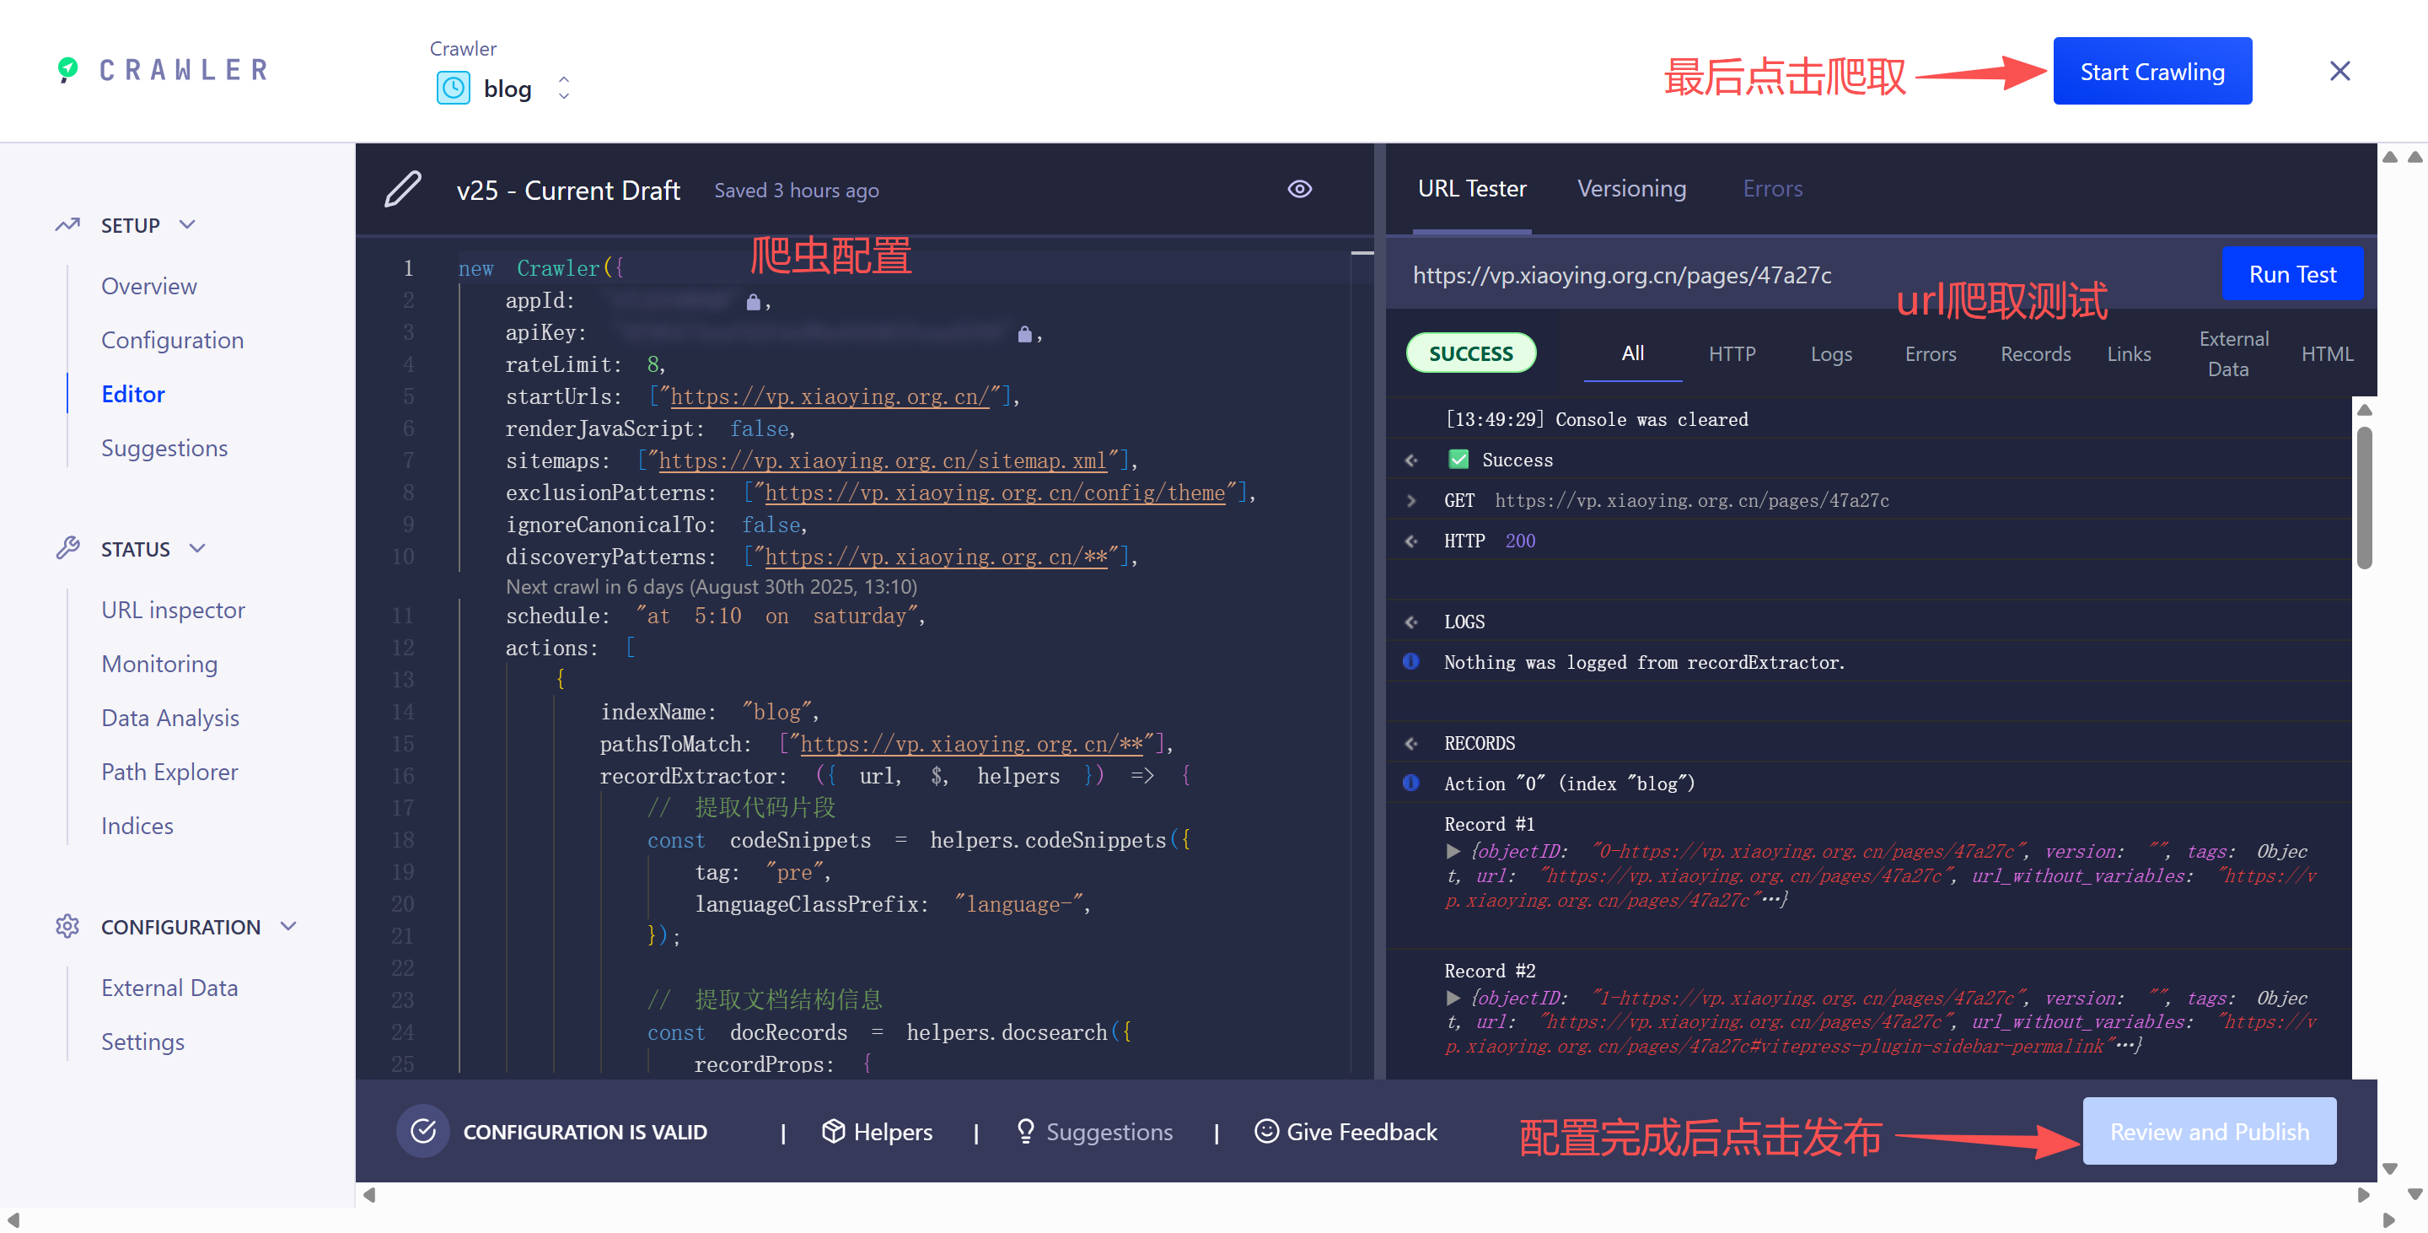2428x1233 pixels.
Task: Click the clock icon beside blog crawler
Action: 454,89
